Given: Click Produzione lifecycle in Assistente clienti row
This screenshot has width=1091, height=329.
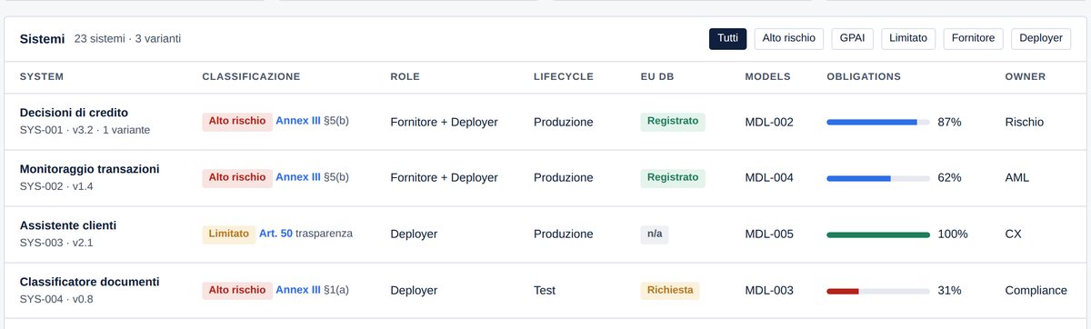Looking at the screenshot, I should click(x=564, y=234).
